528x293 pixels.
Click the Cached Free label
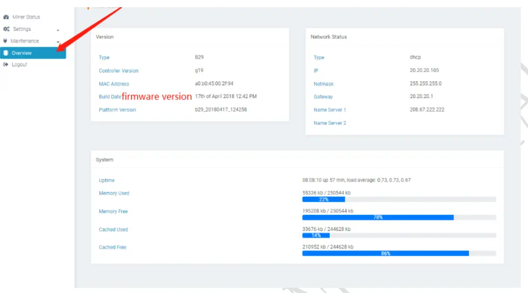(113, 247)
